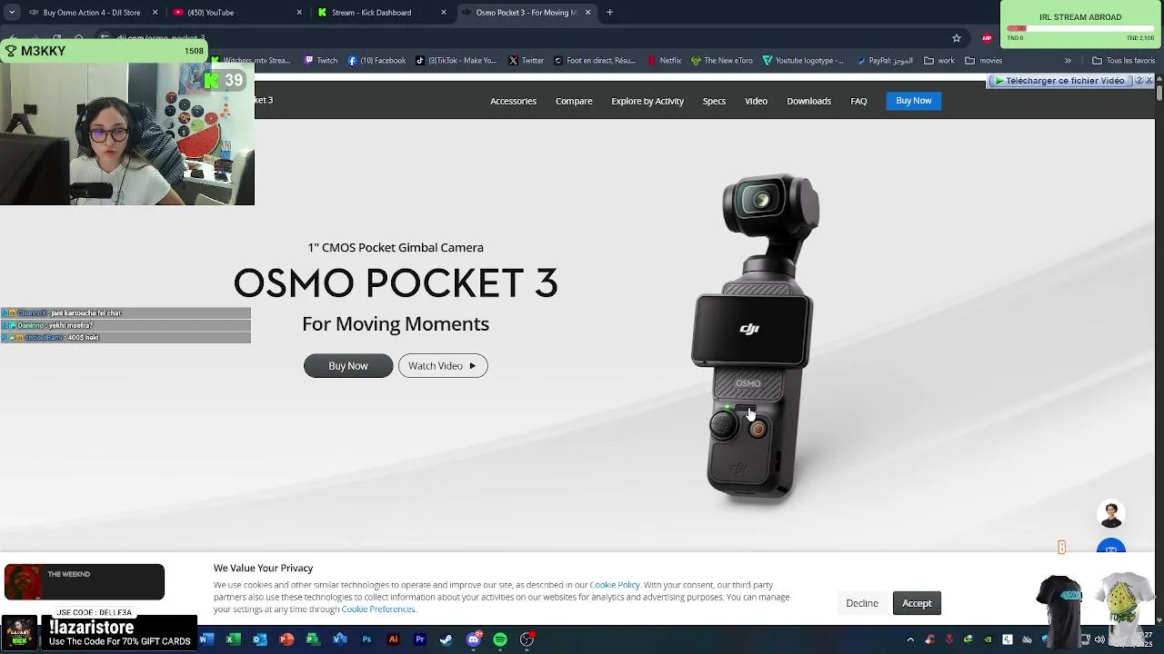Open Discord from the taskbar

coord(473,639)
